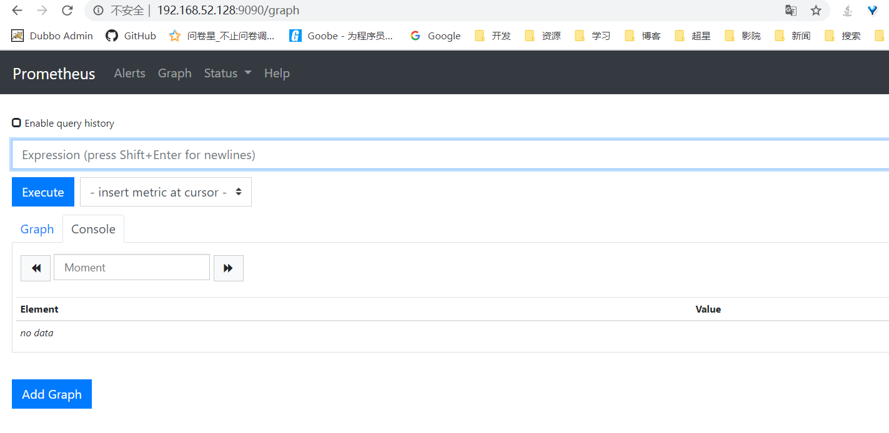
Task: Go back with the browser back arrow
Action: click(17, 11)
